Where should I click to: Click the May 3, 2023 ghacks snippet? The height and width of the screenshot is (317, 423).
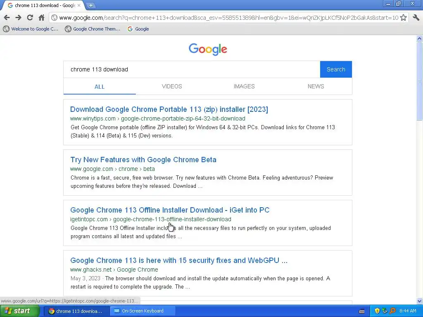pyautogui.click(x=200, y=282)
